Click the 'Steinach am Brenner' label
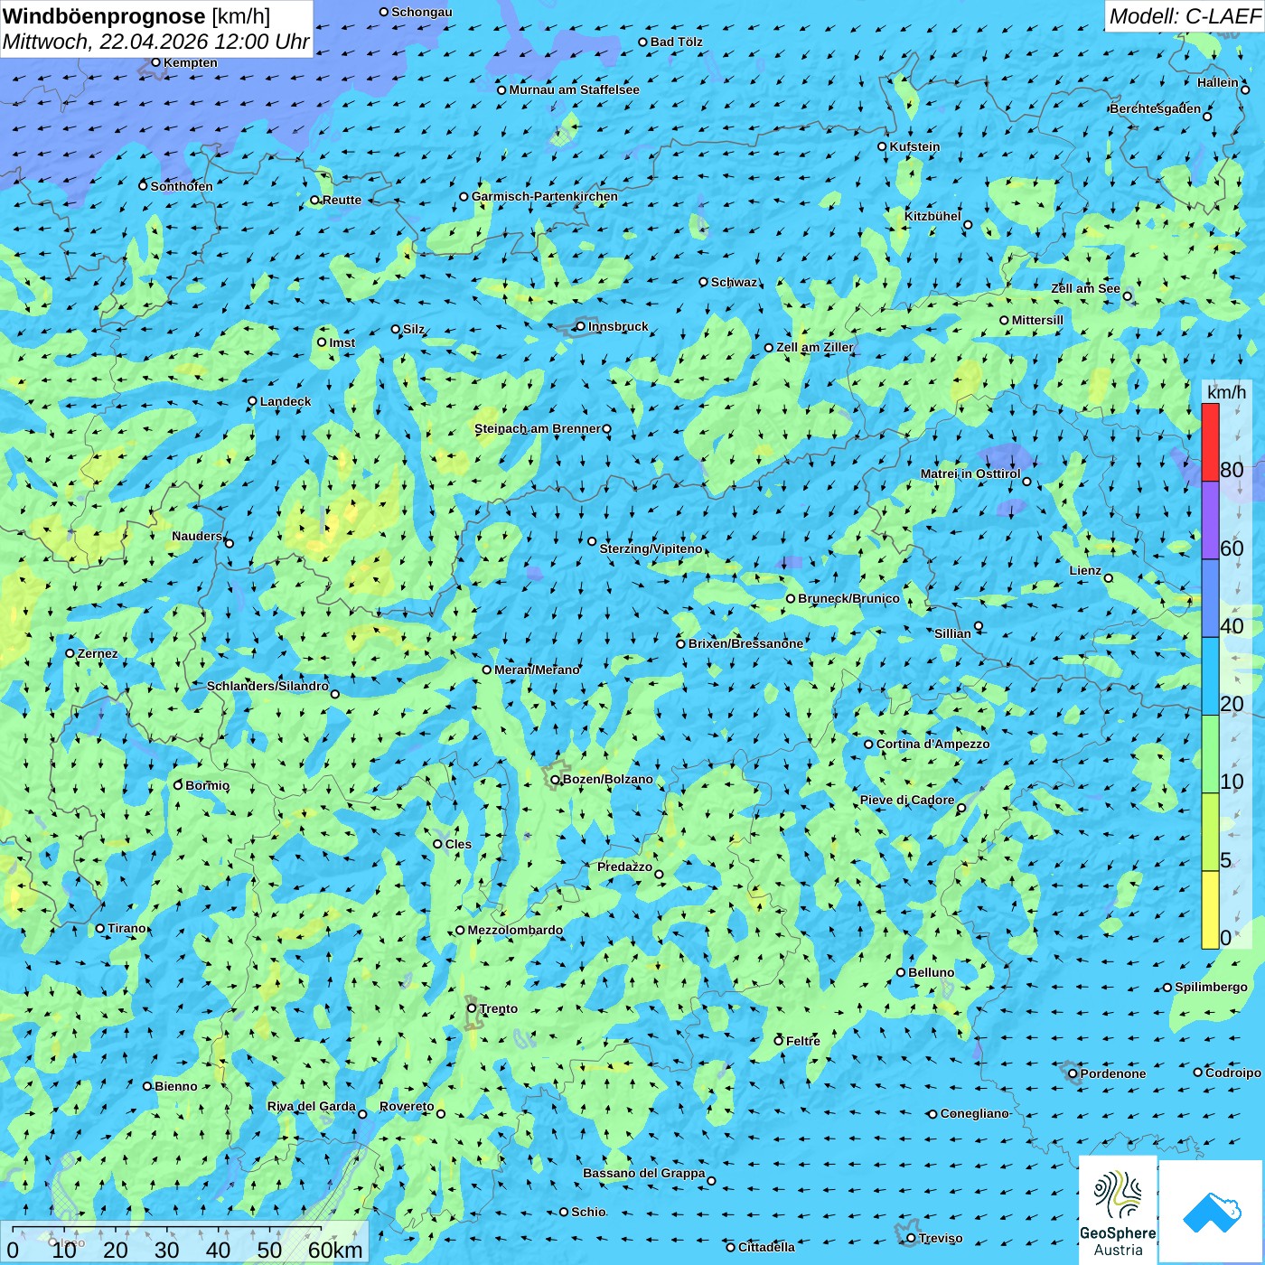Screen dimensions: 1265x1265 tap(538, 428)
